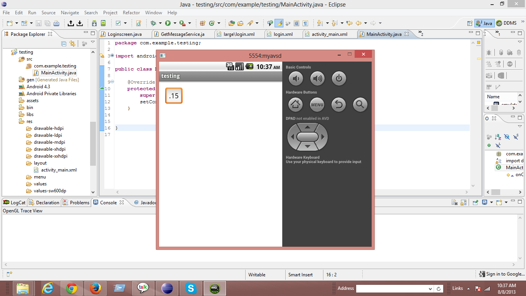Click the emulator DPAD center button
The width and height of the screenshot is (526, 296).
click(x=307, y=136)
